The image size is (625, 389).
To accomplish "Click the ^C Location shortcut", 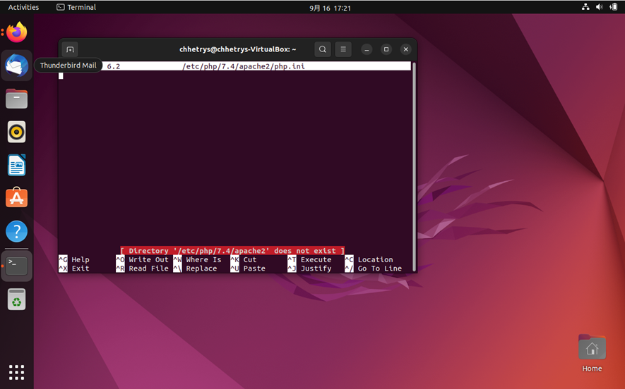I will [369, 260].
